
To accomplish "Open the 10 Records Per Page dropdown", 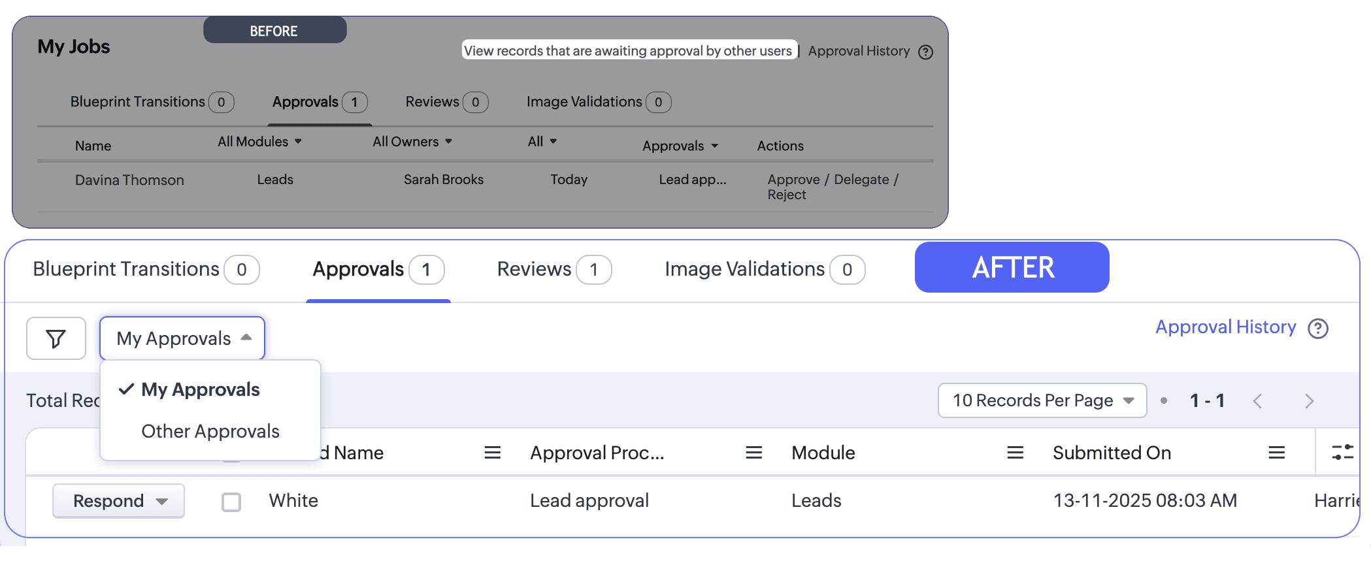I will pos(1042,400).
